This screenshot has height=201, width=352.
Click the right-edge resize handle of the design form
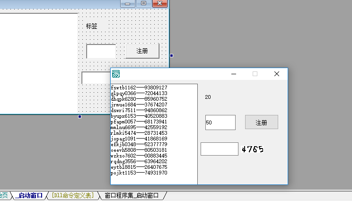tap(171, 56)
